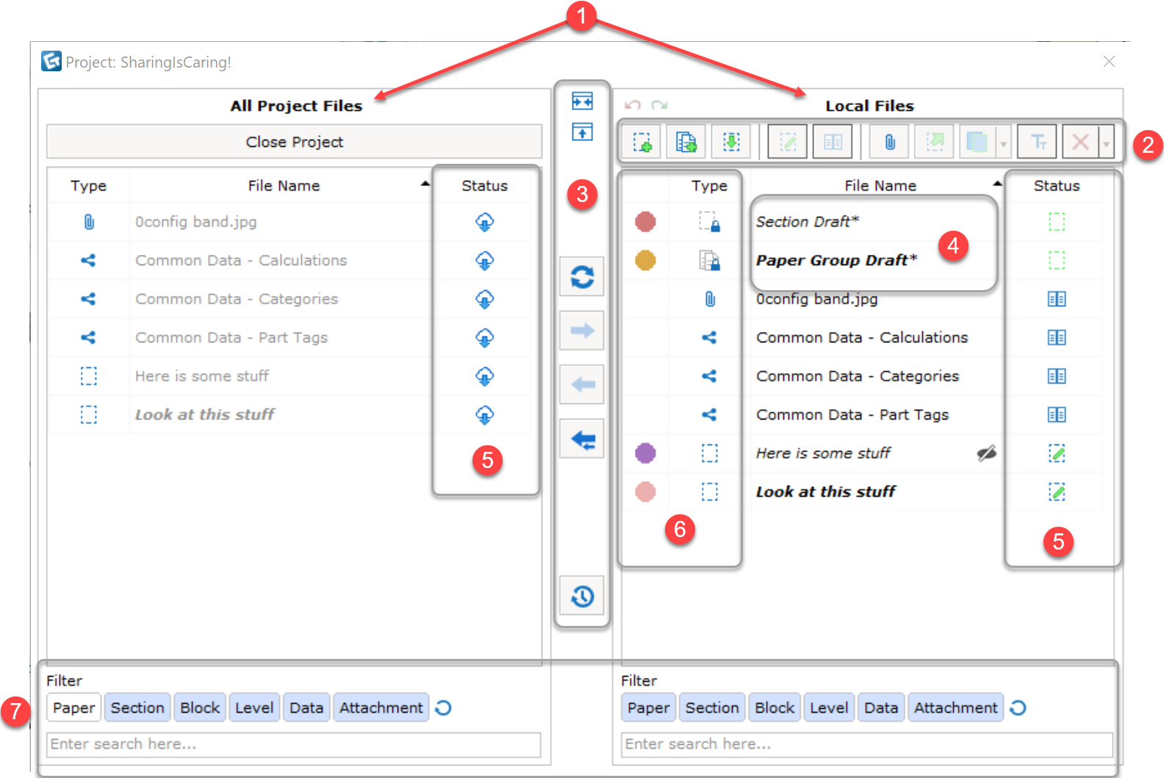1164x778 pixels.
Task: Reset filters icon in Local Files
Action: 1018,708
